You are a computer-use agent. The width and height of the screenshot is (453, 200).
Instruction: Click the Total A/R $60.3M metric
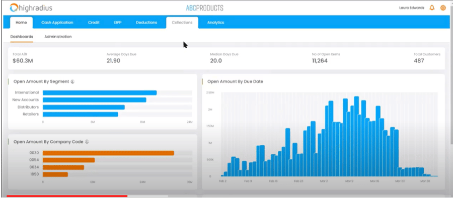coord(23,58)
